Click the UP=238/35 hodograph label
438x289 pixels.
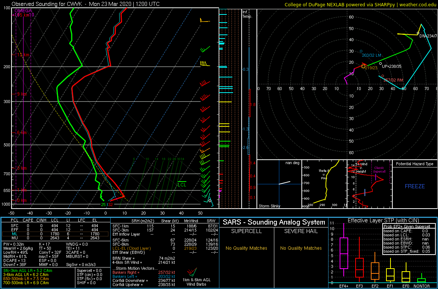click(392, 67)
